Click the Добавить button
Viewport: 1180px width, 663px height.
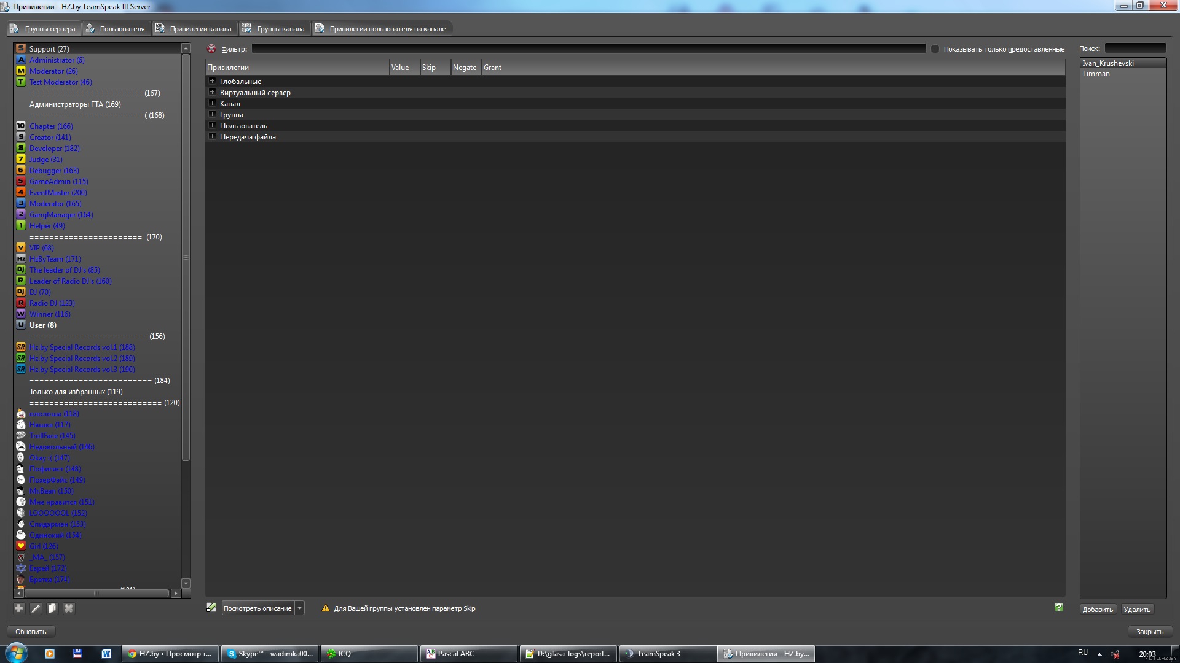tap(1098, 609)
